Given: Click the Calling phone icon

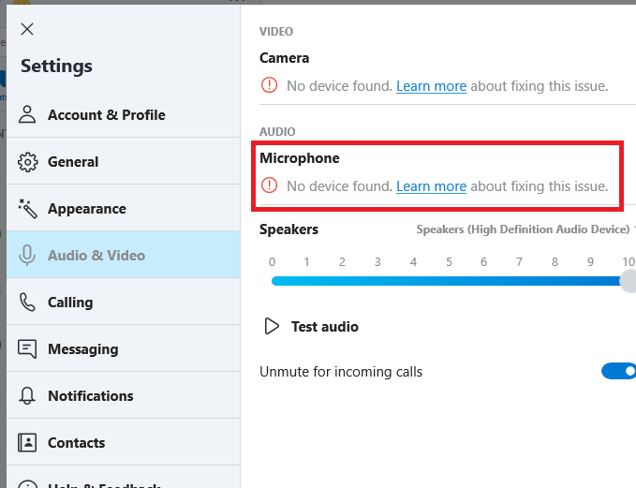Looking at the screenshot, I should coord(28,302).
